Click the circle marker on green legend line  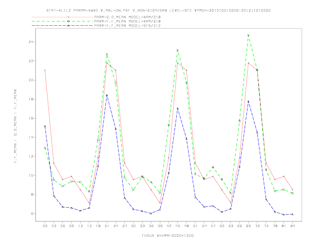click(x=68, y=21)
